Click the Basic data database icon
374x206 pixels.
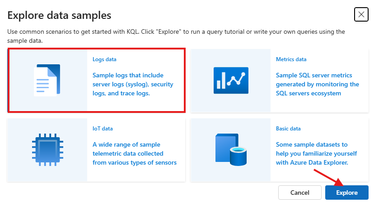pos(230,149)
